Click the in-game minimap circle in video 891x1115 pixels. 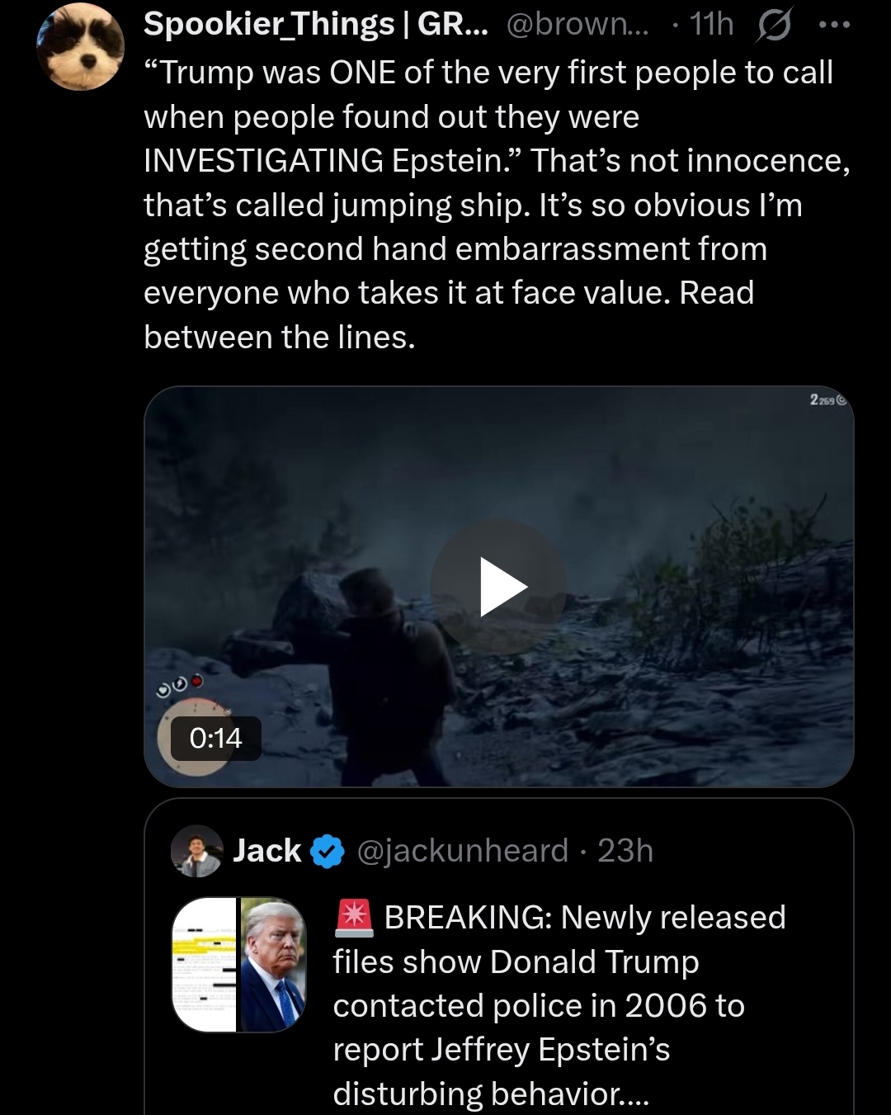point(196,737)
